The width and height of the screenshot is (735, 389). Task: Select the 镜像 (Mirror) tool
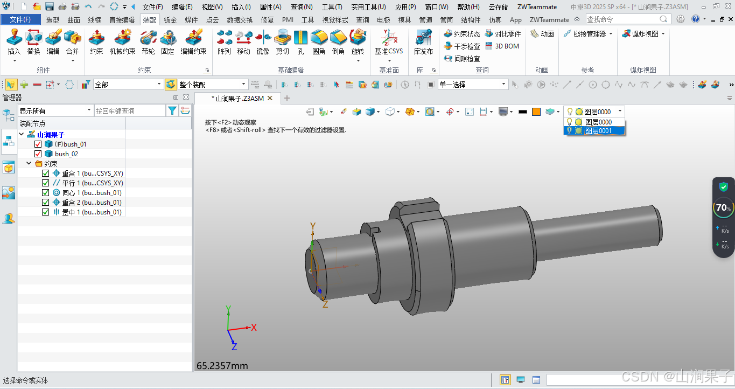coord(263,38)
